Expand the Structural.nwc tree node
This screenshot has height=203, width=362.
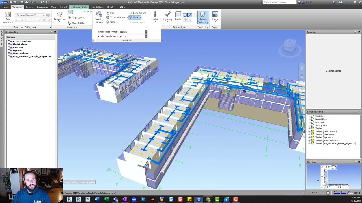point(9,53)
